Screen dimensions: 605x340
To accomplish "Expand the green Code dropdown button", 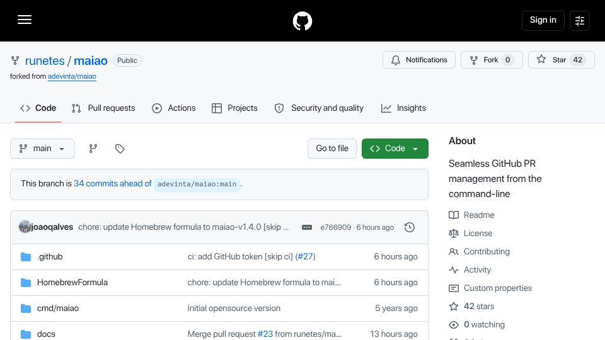I will (395, 149).
